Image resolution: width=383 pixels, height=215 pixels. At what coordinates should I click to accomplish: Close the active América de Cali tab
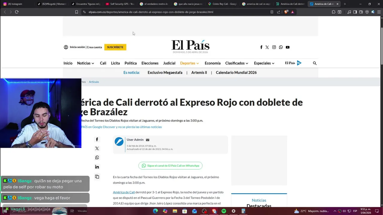(338, 4)
